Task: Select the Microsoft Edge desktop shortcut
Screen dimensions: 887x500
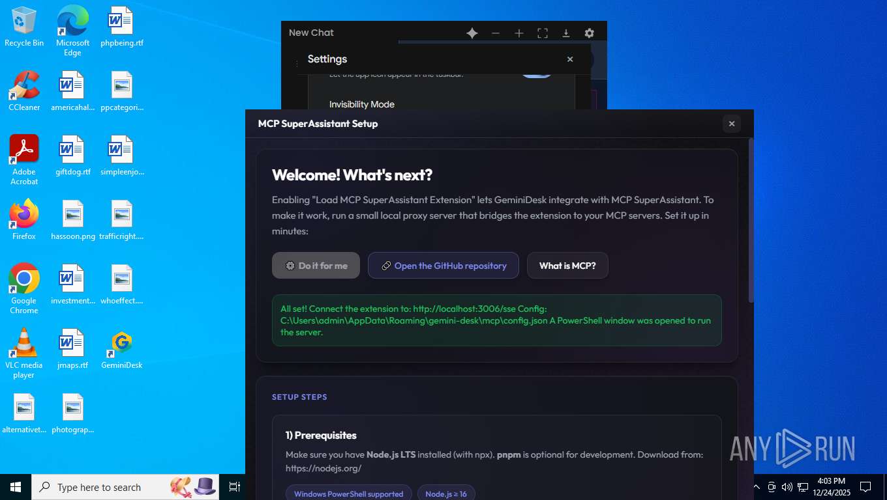Action: click(x=72, y=31)
